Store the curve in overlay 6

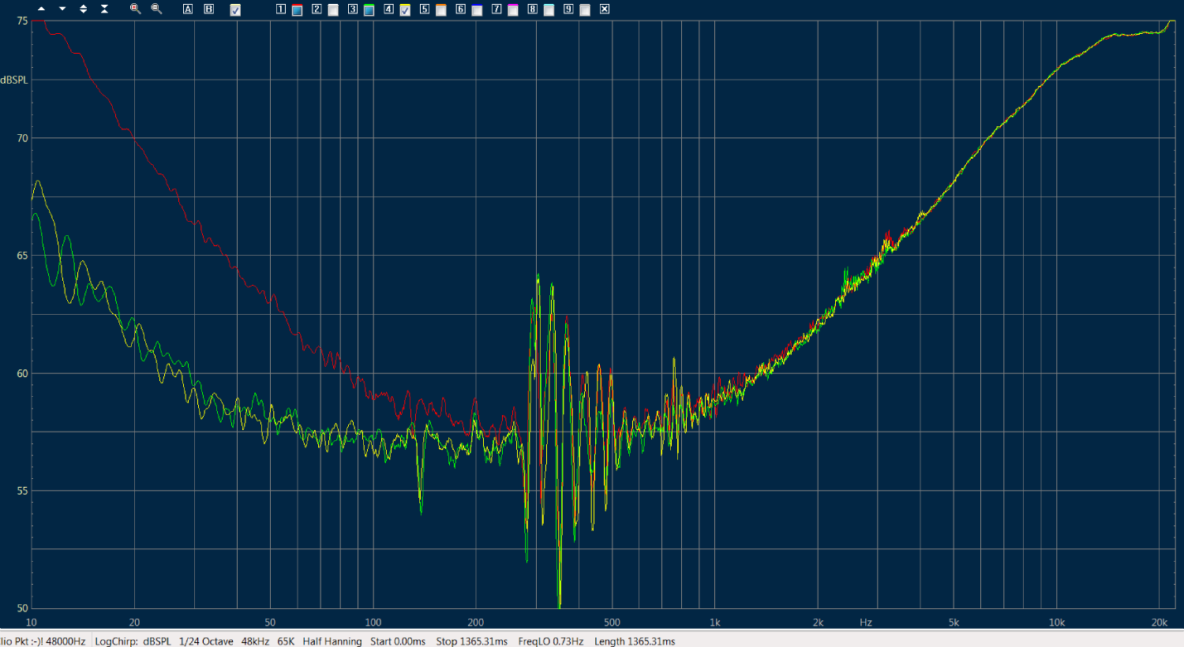(x=461, y=9)
